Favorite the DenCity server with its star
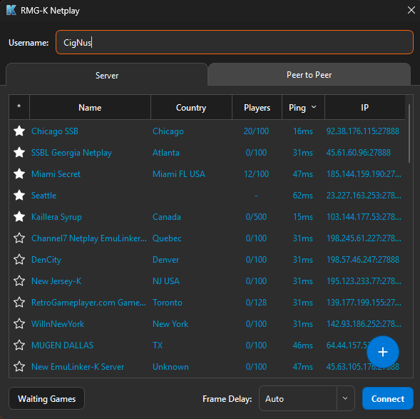 (x=19, y=260)
